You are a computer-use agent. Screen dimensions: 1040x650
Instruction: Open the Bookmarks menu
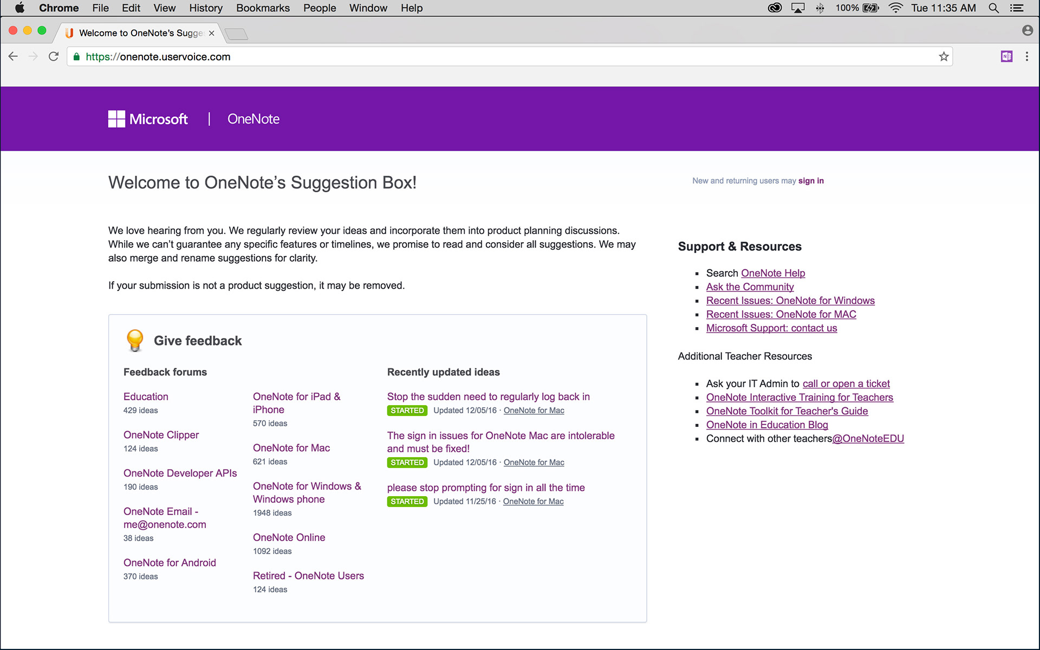click(x=263, y=8)
